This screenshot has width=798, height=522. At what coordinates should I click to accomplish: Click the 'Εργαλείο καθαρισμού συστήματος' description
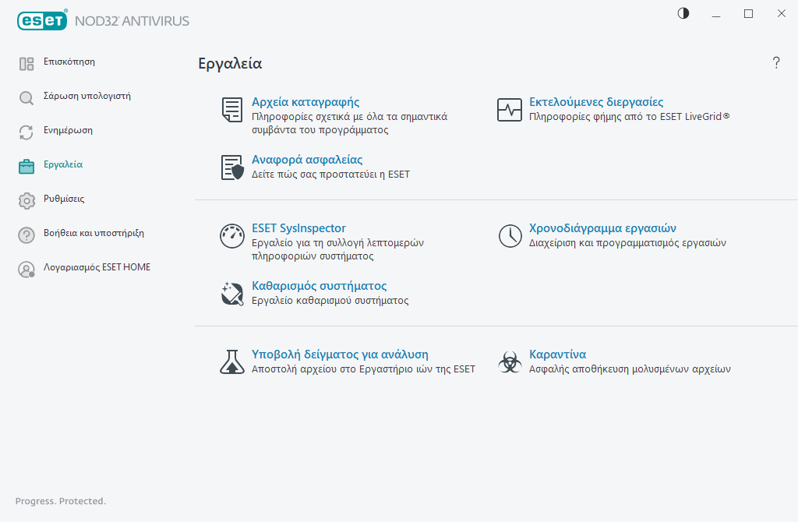pos(330,301)
